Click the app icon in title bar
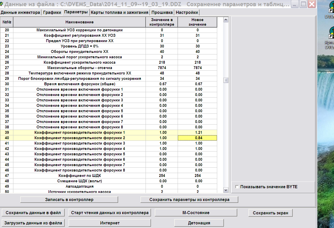The width and height of the screenshot is (334, 228). tap(2, 4)
